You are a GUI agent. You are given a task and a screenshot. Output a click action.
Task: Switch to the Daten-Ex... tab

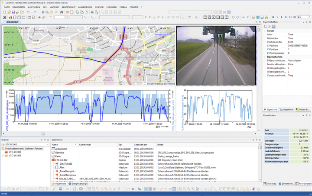coord(303,110)
